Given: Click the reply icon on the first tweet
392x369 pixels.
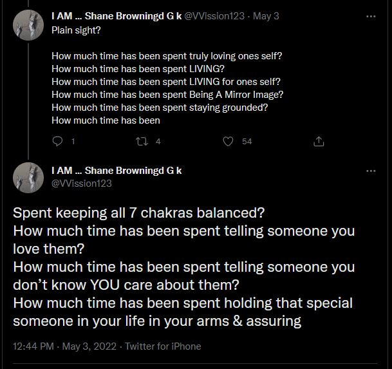Looking at the screenshot, I should coord(56,141).
